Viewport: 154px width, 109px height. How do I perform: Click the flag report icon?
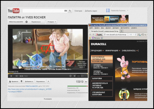pyautogui.click(x=48, y=81)
